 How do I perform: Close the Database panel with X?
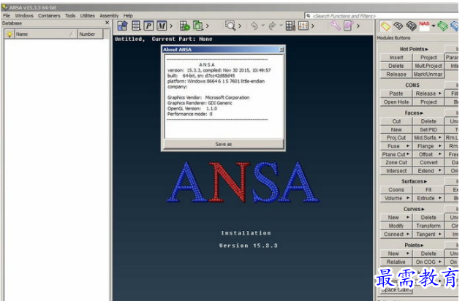[107, 23]
